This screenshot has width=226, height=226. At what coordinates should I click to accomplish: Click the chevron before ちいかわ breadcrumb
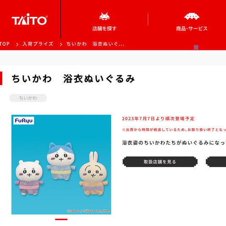[61, 44]
